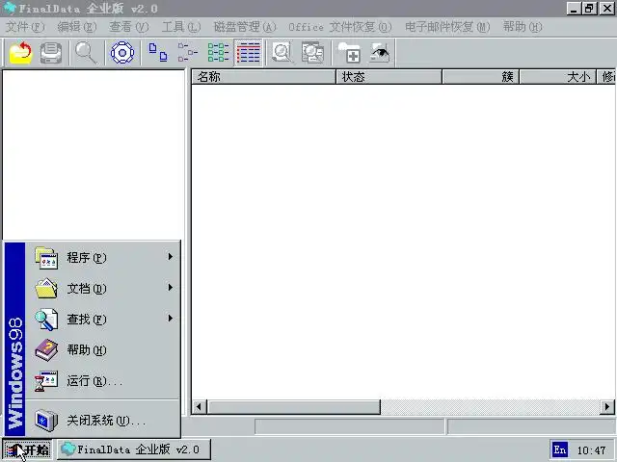The image size is (617, 462).
Task: Open the Office 文件恢复 menu
Action: click(340, 27)
